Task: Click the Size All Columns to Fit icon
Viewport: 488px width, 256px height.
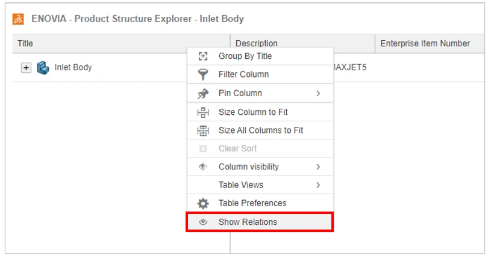Action: click(203, 130)
